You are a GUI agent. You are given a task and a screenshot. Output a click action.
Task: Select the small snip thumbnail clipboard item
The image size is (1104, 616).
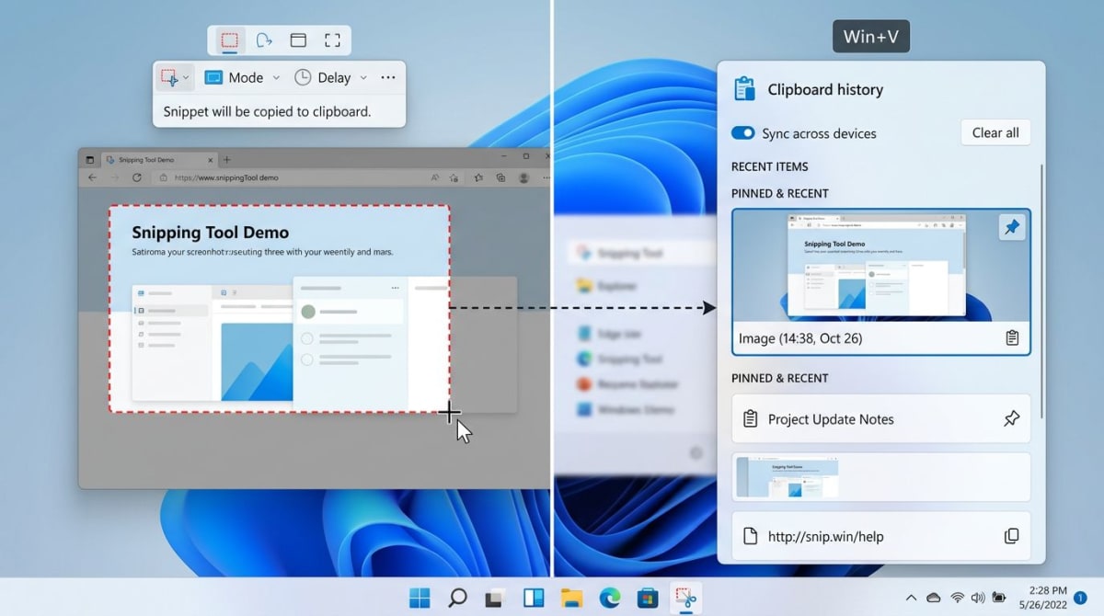(x=880, y=476)
